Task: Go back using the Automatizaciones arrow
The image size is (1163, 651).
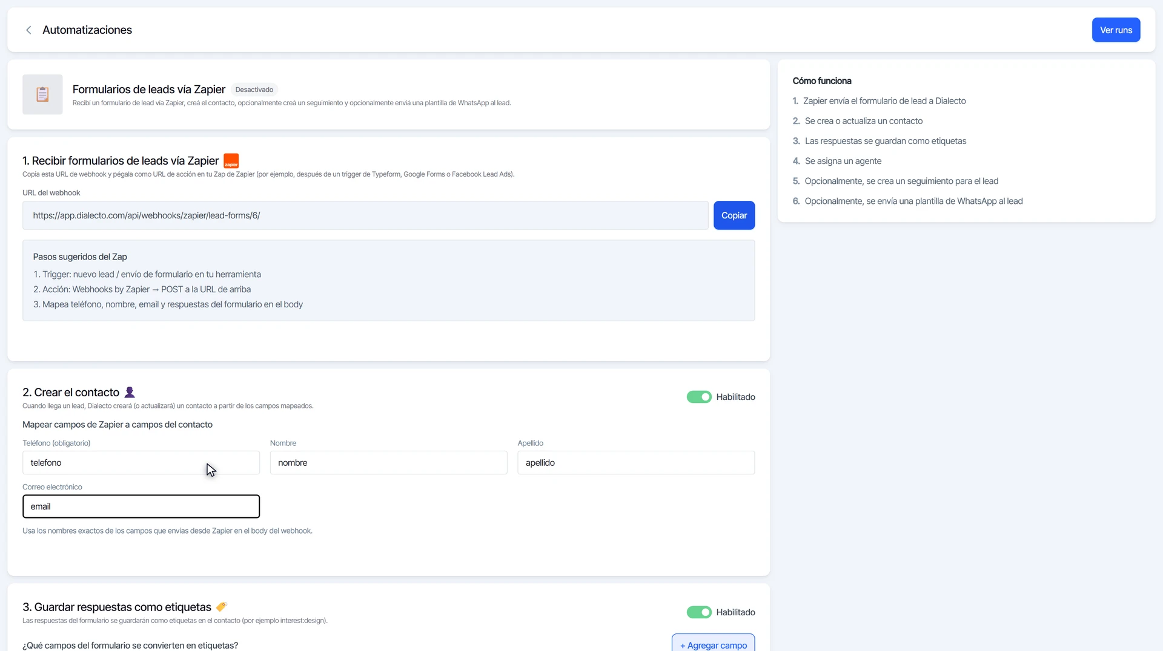Action: [28, 30]
